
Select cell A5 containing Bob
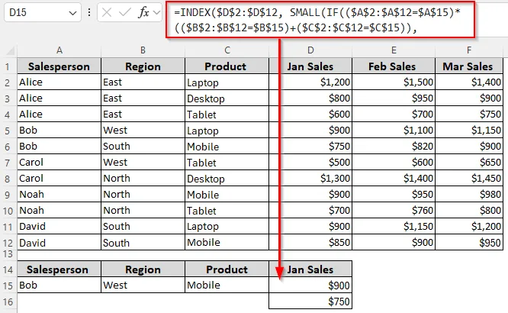click(x=59, y=130)
